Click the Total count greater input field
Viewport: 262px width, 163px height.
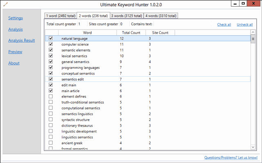[82, 24]
